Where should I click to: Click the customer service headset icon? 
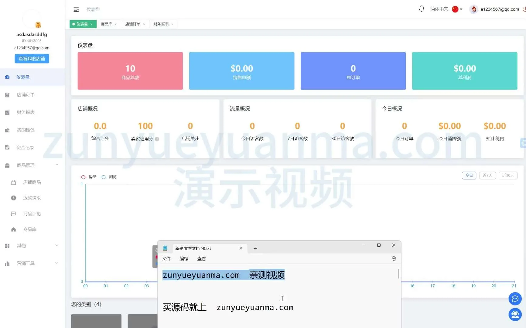[x=515, y=314]
